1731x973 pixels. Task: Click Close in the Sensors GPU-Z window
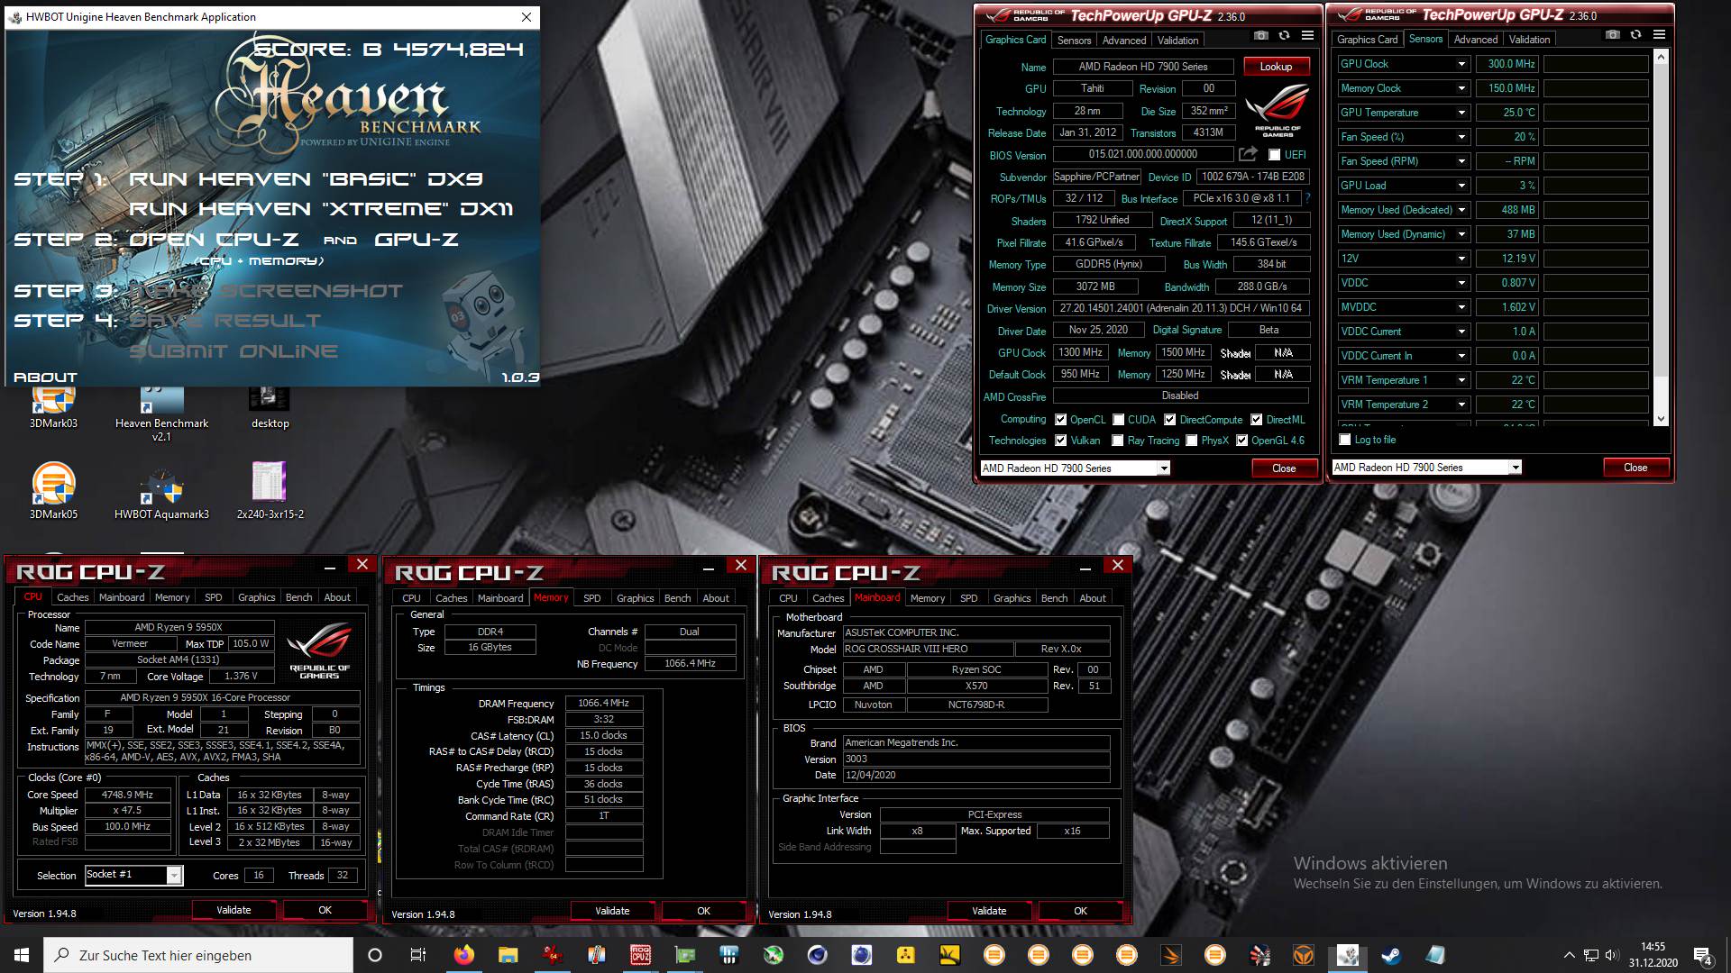tap(1635, 468)
